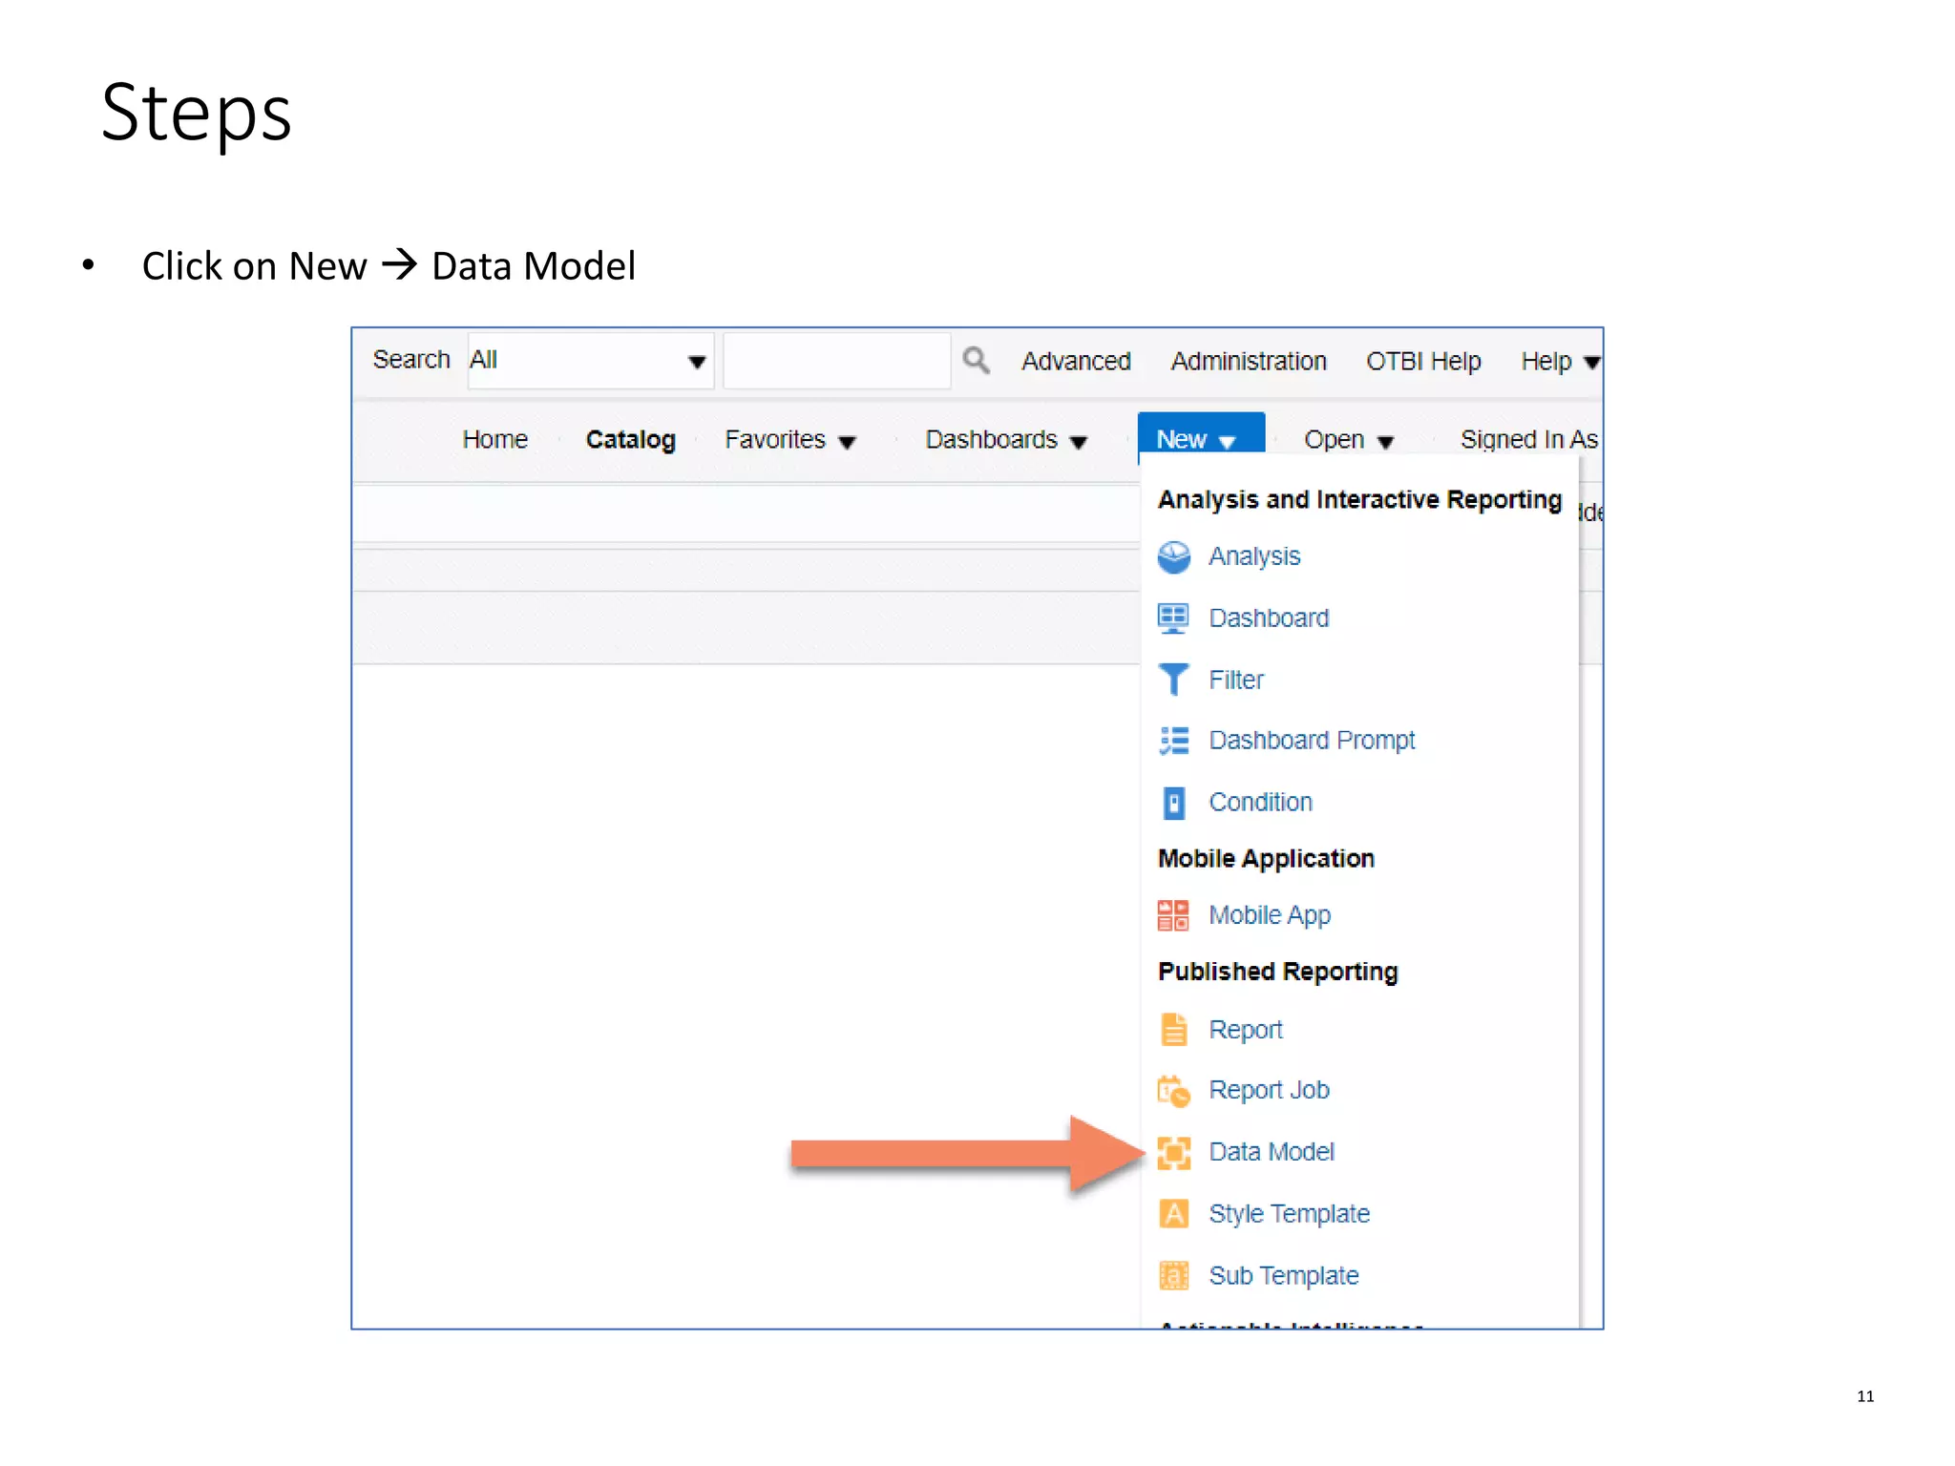Choose Report under Published Reporting

[1246, 1030]
